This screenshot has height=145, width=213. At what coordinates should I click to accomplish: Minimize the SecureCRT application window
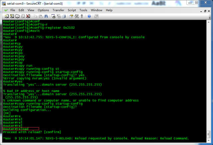(x=190, y=3)
